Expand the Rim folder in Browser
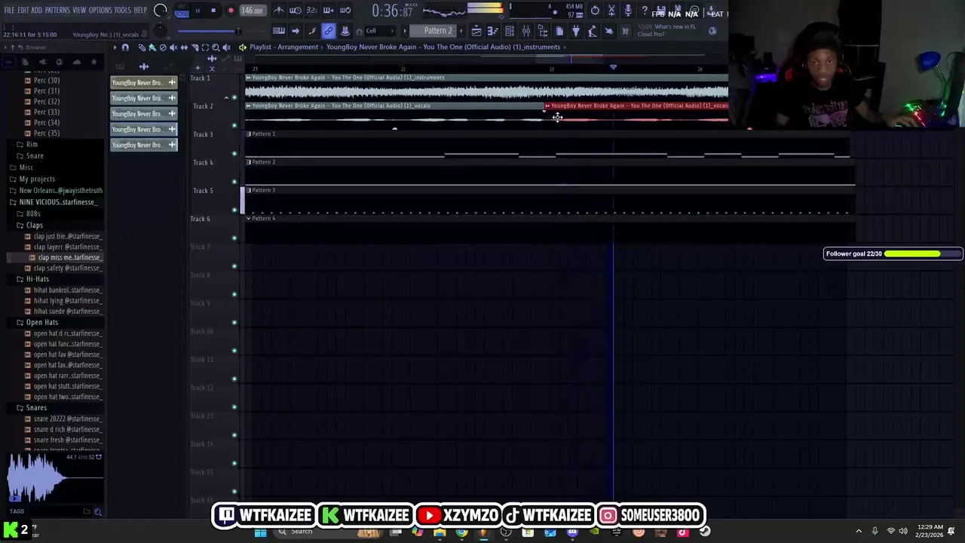Image resolution: width=965 pixels, height=543 pixels. 32,144
